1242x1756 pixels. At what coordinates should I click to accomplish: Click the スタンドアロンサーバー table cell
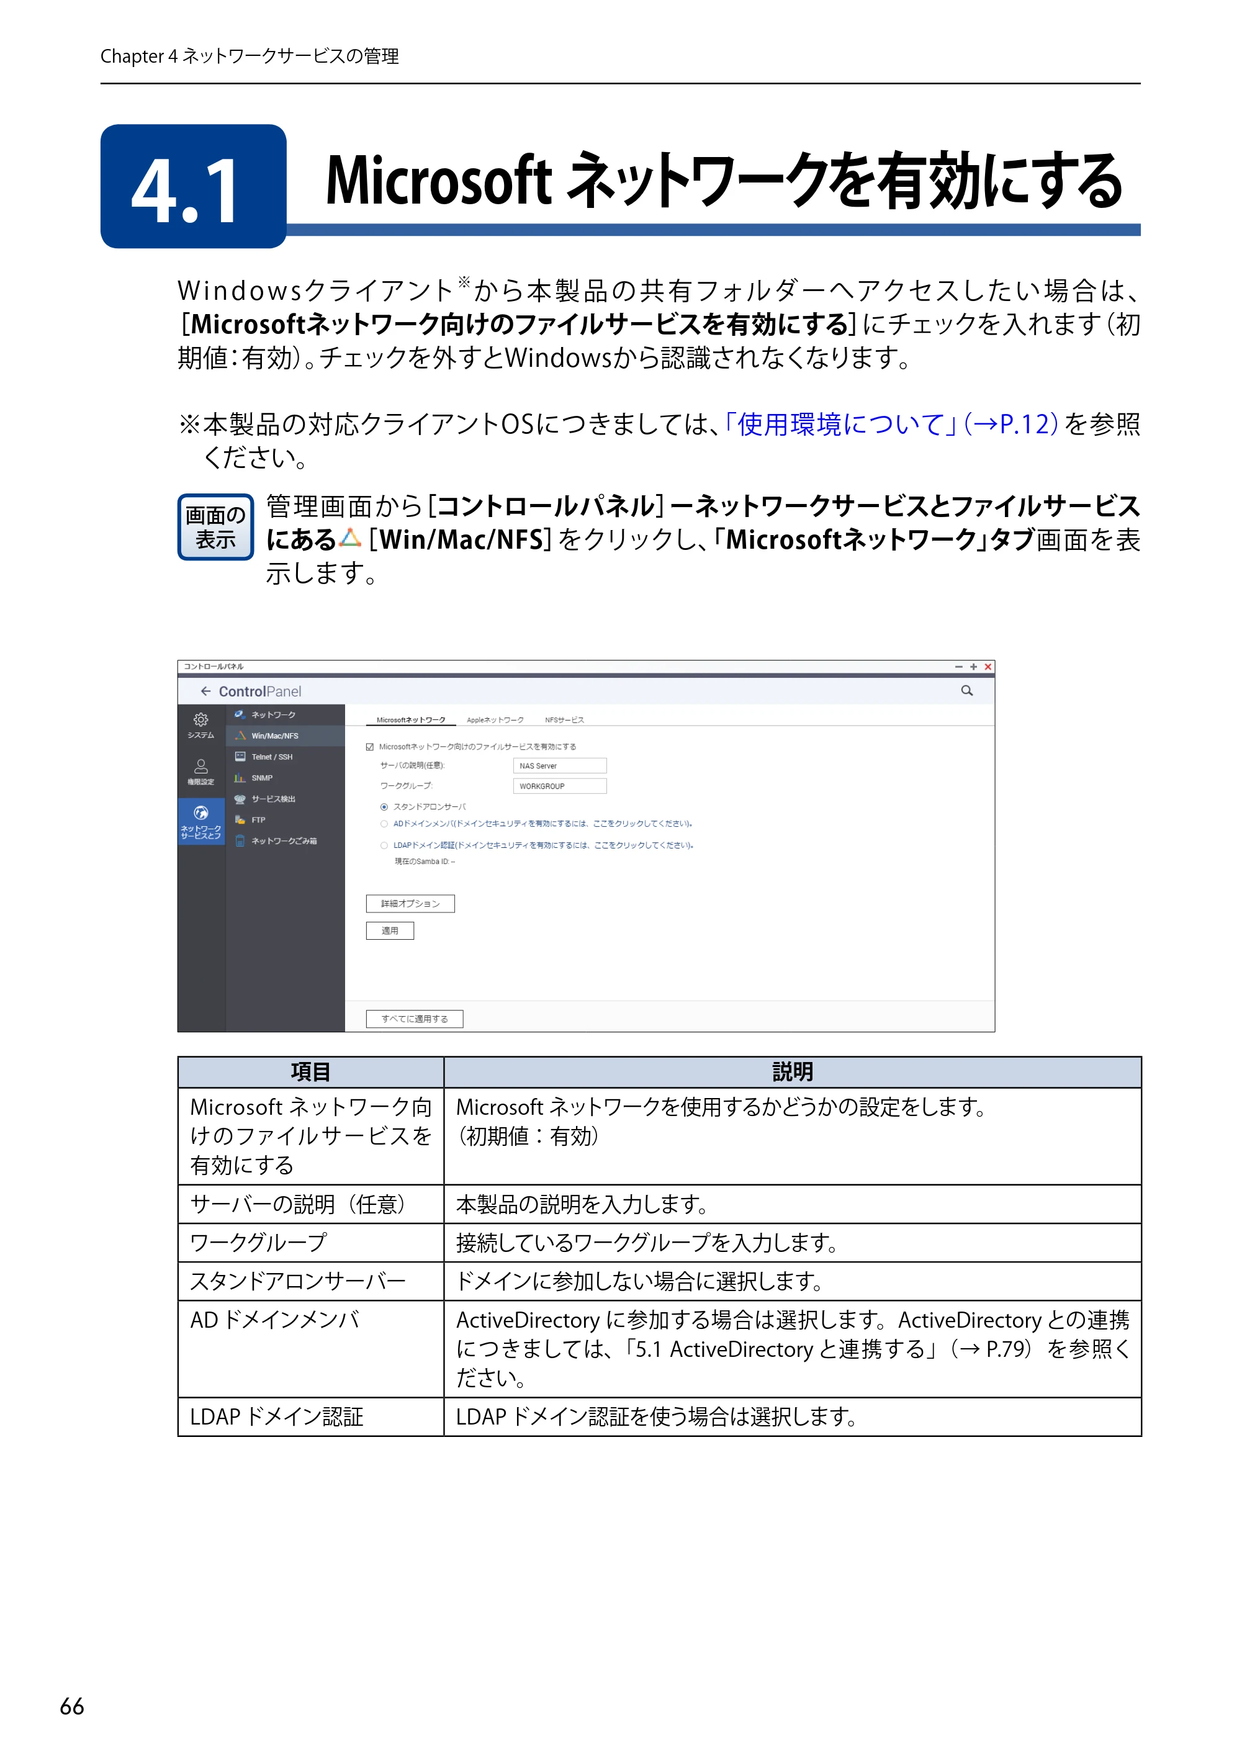[311, 1281]
